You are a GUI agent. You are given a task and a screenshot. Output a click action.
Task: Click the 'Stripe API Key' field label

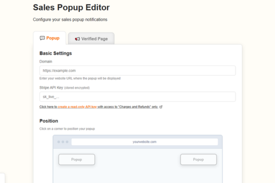click(x=51, y=87)
